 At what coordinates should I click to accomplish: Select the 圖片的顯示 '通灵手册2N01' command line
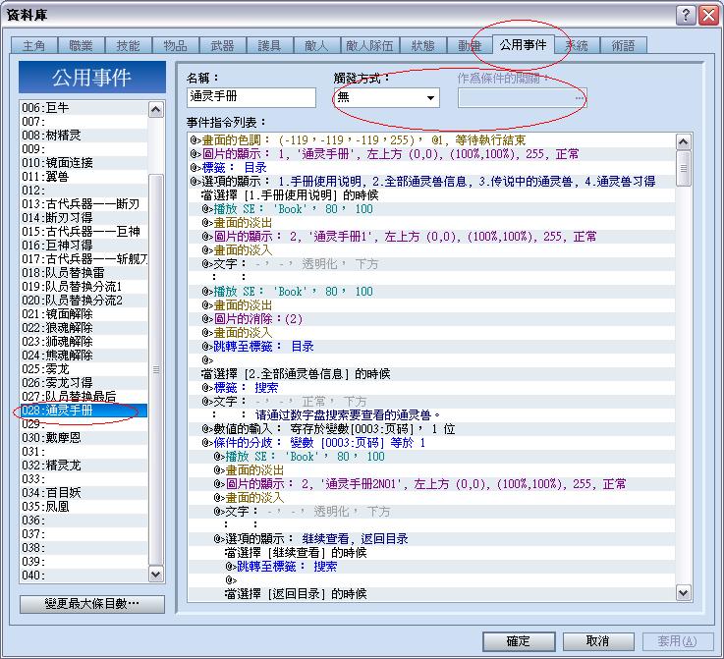point(431,484)
